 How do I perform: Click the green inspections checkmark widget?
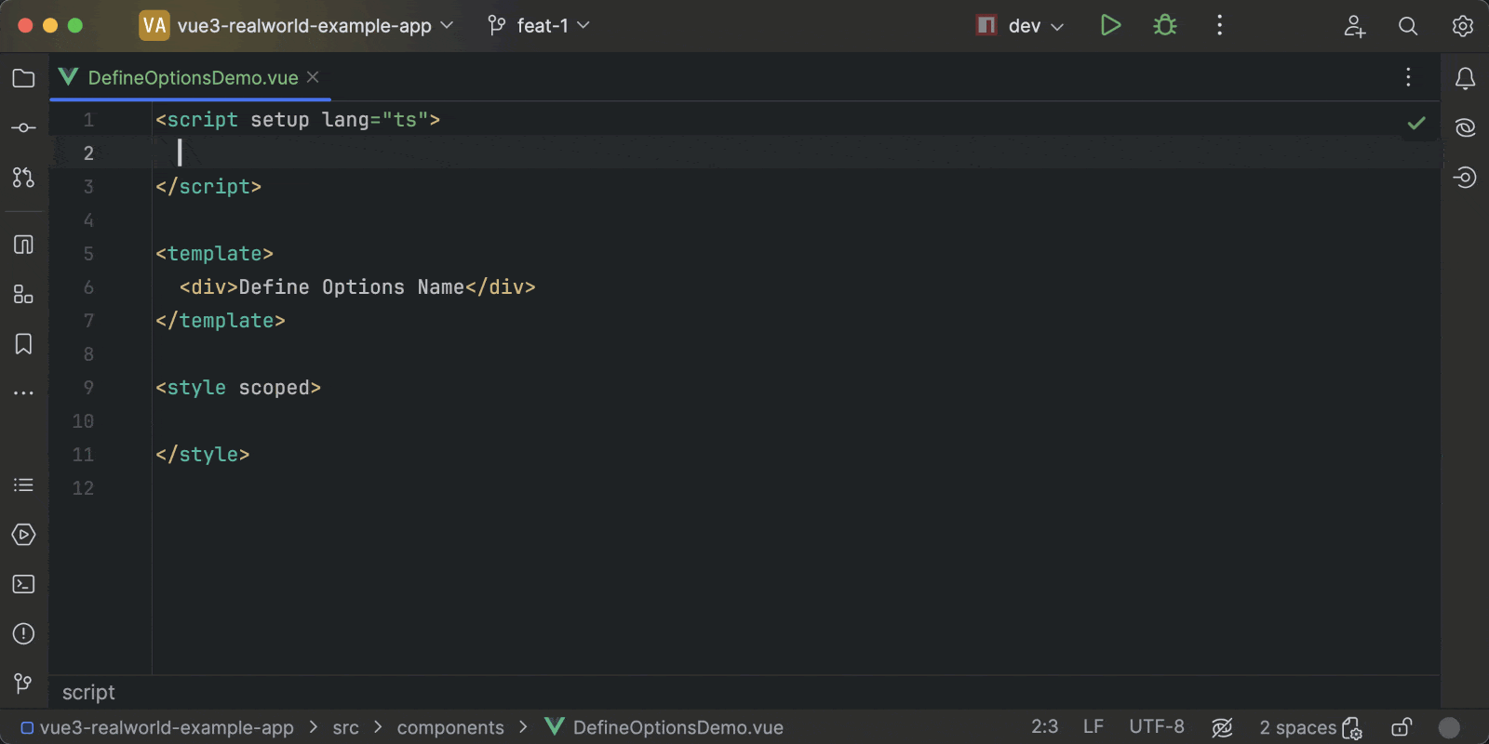click(x=1416, y=123)
